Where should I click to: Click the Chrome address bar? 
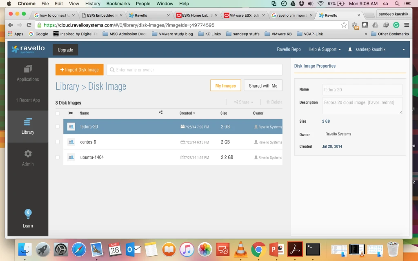pos(191,25)
